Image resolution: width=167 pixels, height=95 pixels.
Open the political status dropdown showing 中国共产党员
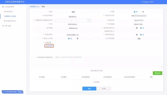tap(139, 24)
